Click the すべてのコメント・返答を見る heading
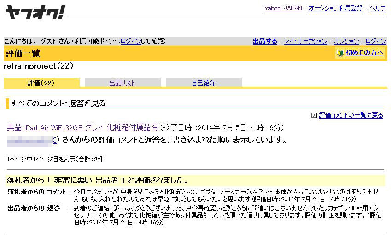Screen dimensions: 391x240 (x=58, y=103)
